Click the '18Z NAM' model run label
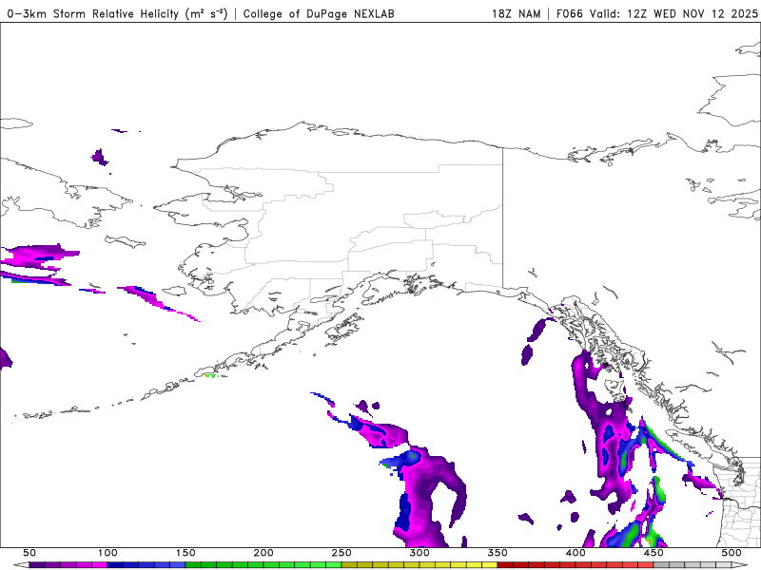The height and width of the screenshot is (570, 761). click(x=516, y=13)
